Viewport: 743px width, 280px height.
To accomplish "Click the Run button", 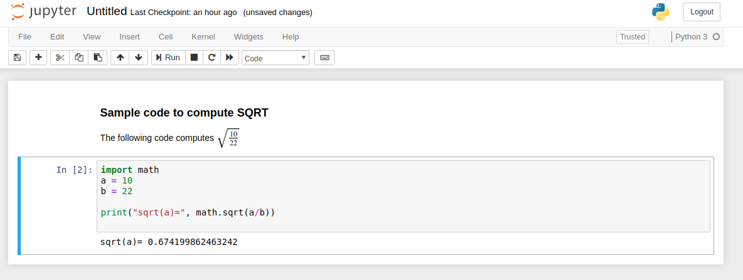I will coord(168,58).
